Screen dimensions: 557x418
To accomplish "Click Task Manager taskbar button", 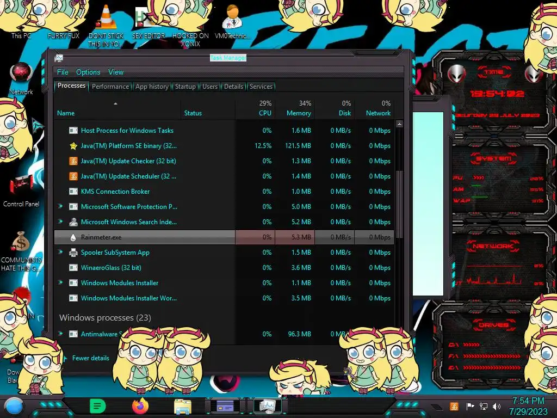I will point(267,406).
